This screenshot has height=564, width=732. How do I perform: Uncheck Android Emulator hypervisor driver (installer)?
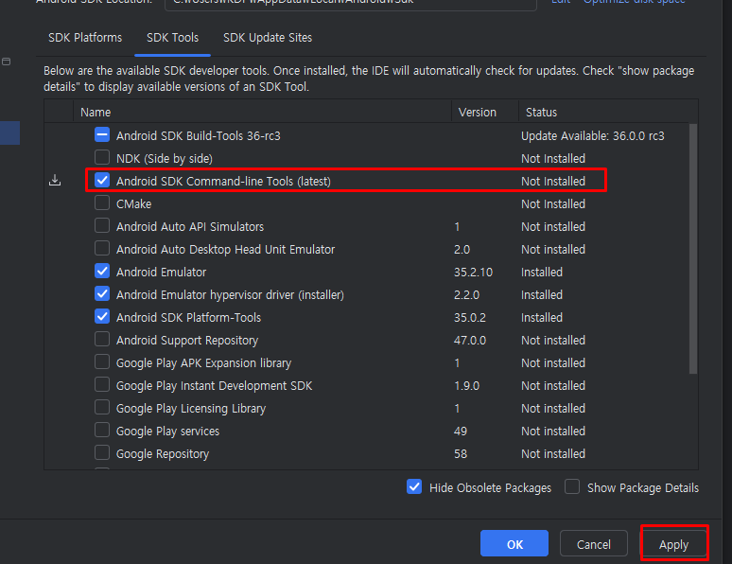point(102,294)
